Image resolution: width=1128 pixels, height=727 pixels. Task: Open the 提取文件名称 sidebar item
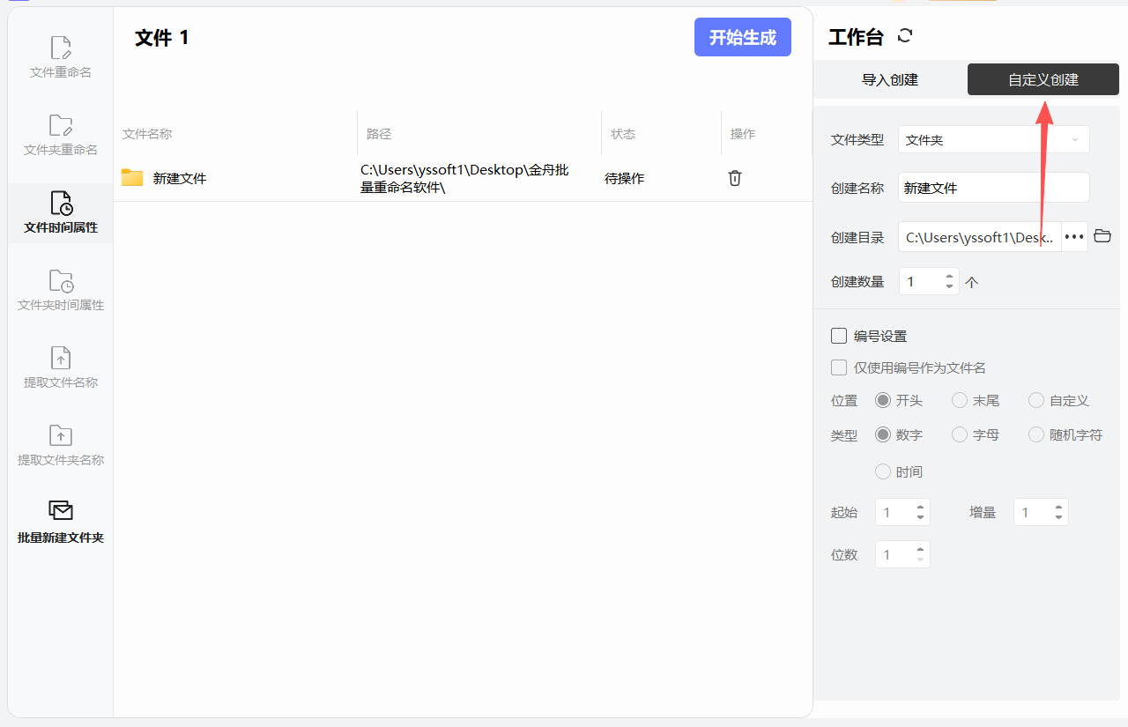(60, 367)
